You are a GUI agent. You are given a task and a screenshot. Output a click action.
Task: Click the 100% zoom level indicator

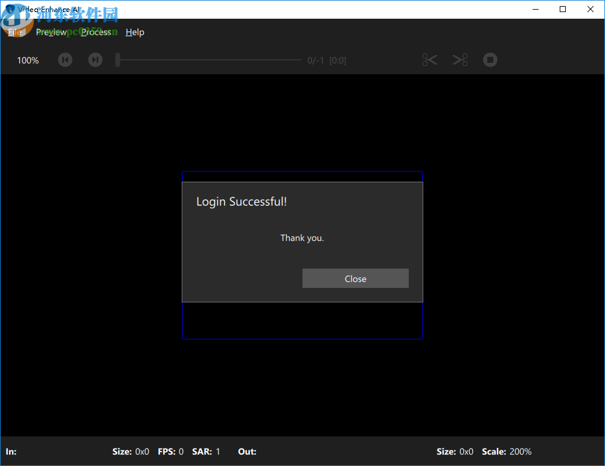28,60
